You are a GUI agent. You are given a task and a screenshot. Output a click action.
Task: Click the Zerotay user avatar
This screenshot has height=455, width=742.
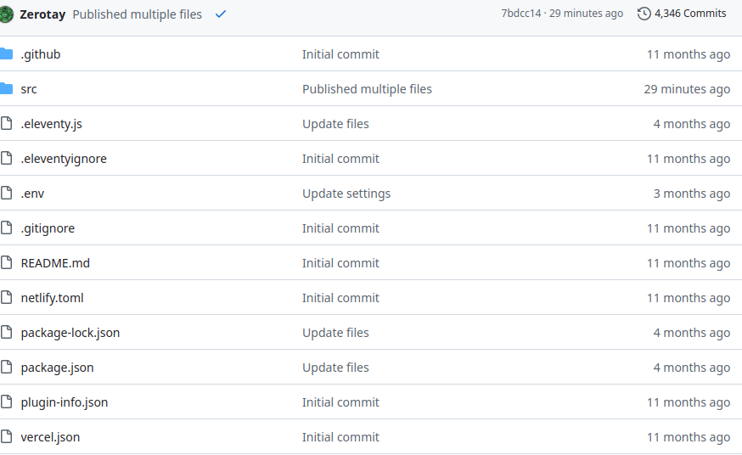tap(6, 14)
